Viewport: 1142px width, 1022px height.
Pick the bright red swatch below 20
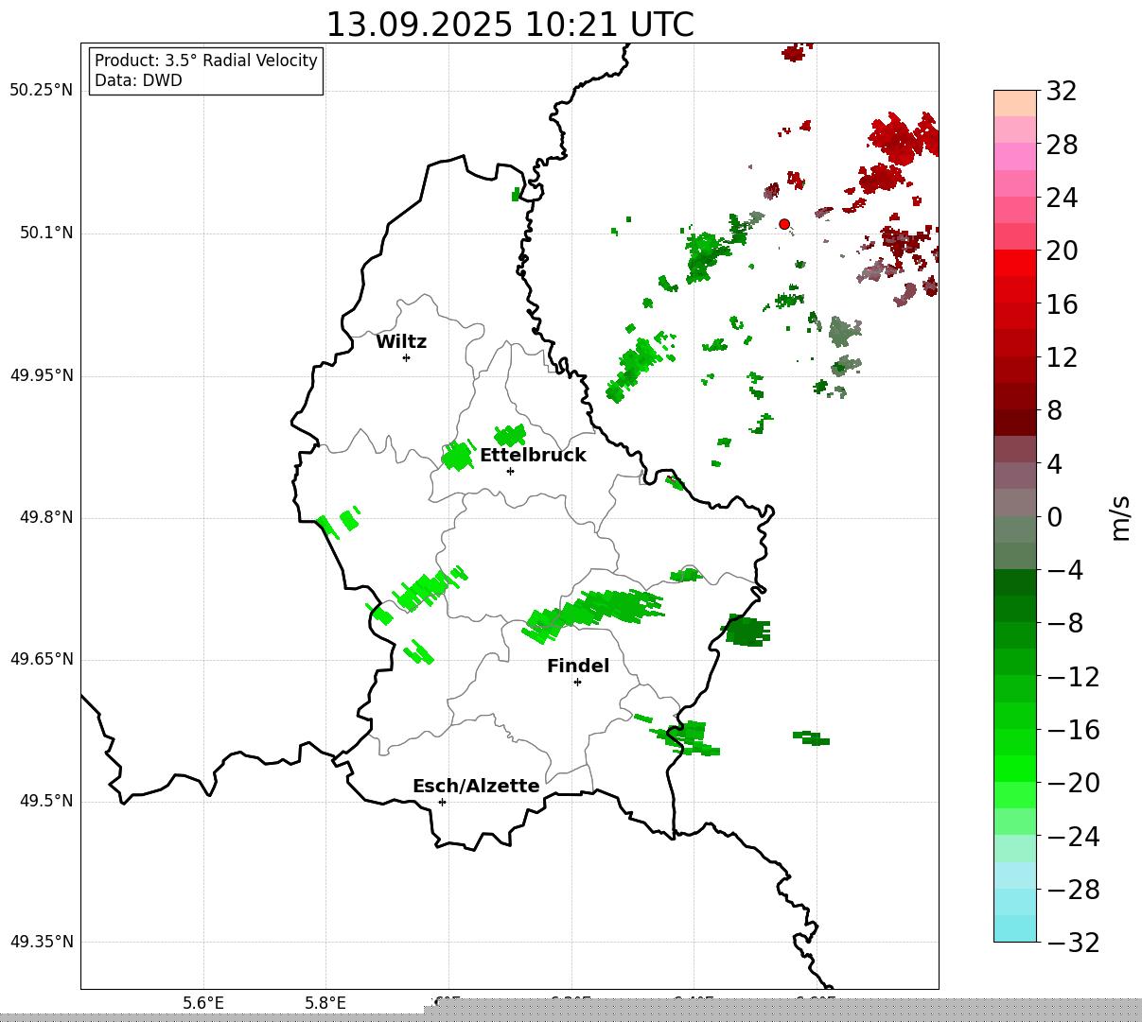point(1015,263)
